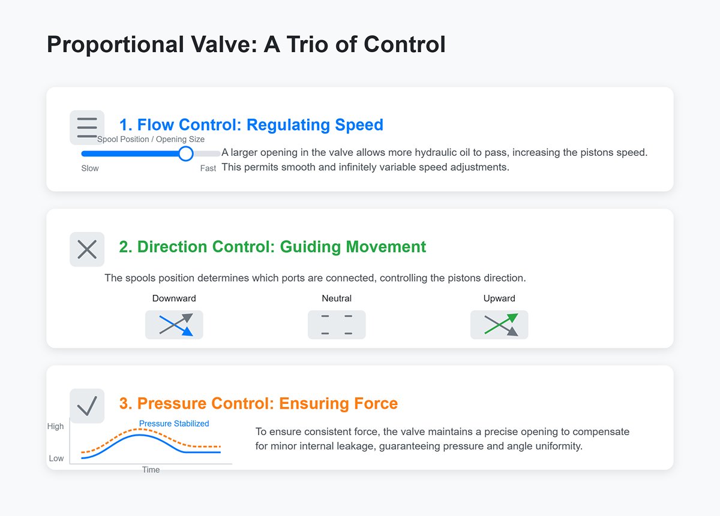Click the 'Fast' slider label

(x=208, y=168)
